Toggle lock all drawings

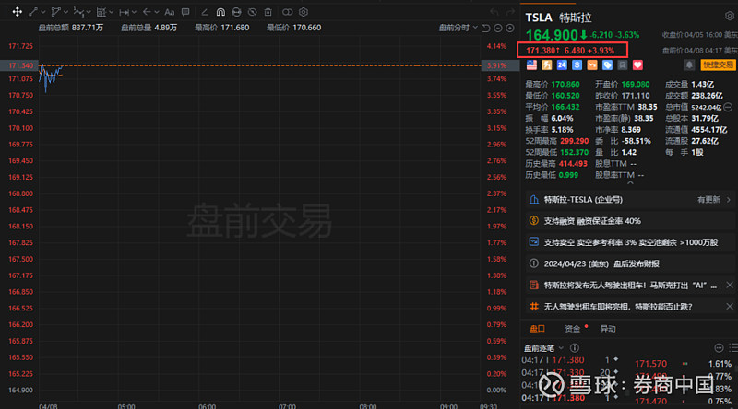coord(236,12)
